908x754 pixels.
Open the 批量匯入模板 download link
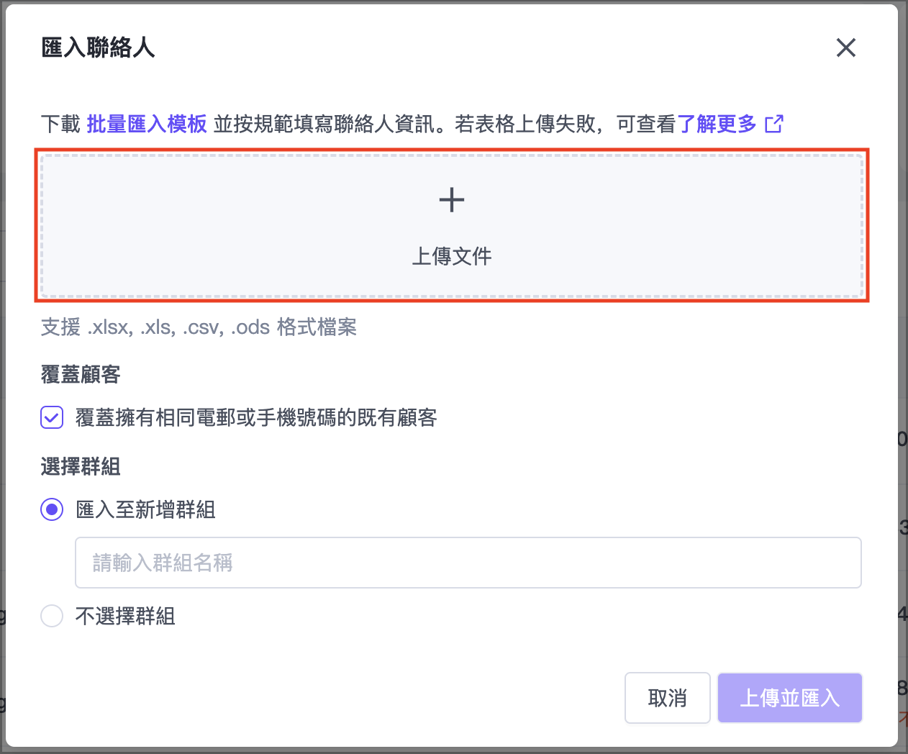click(x=147, y=124)
